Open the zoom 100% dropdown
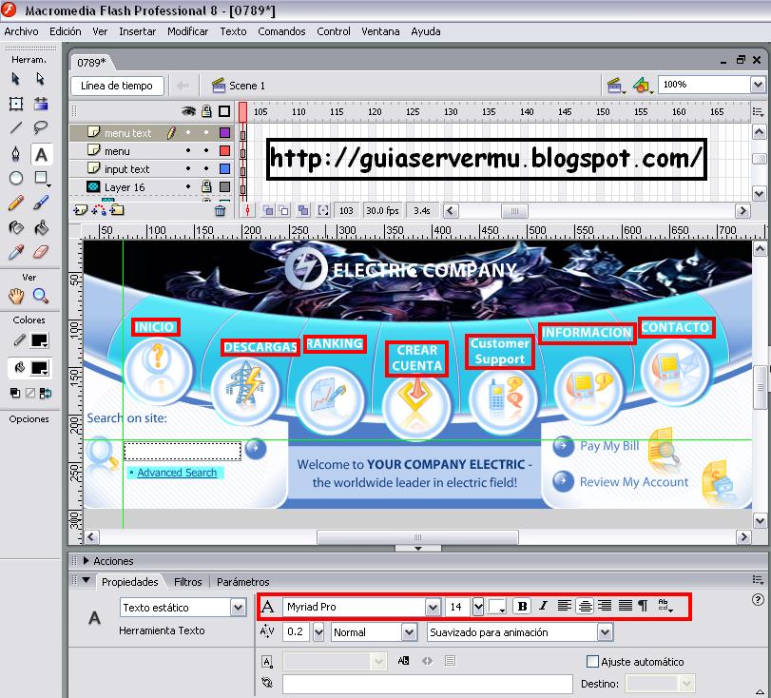 (758, 85)
